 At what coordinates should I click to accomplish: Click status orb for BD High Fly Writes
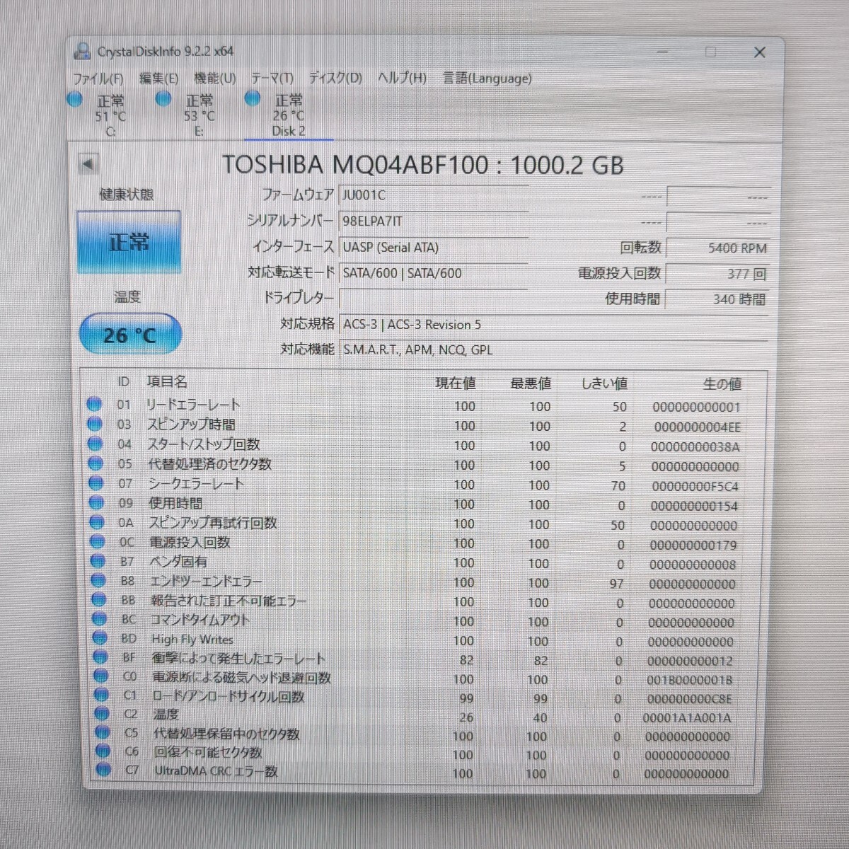[x=100, y=639]
